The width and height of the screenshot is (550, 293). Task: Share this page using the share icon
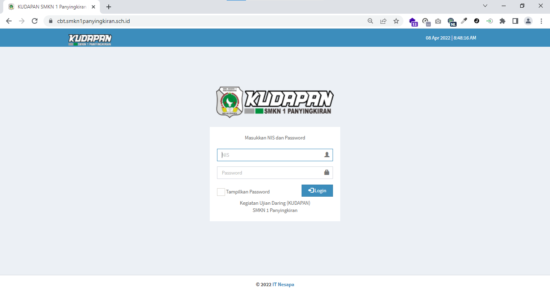383,21
